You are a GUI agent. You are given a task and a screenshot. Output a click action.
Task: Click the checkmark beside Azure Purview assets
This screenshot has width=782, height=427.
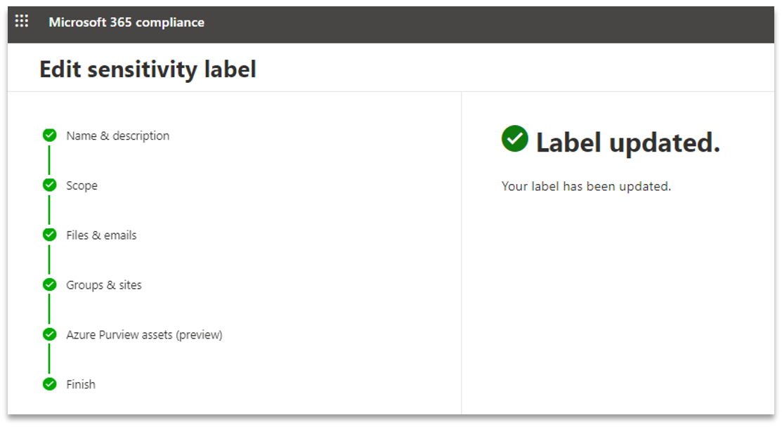click(x=48, y=334)
